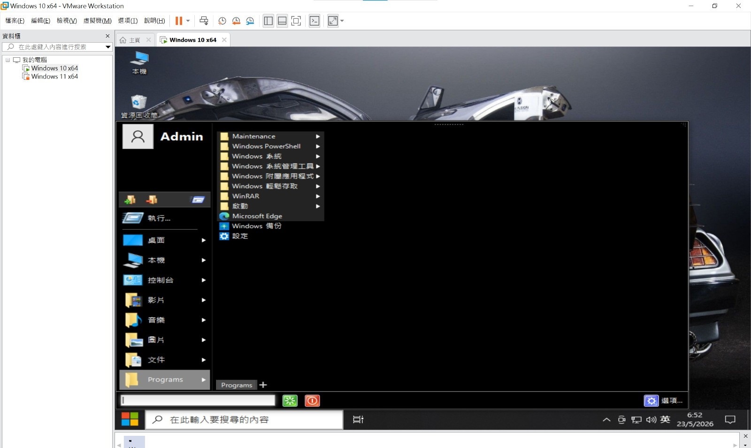Click the 本機 desktop icon

(139, 62)
